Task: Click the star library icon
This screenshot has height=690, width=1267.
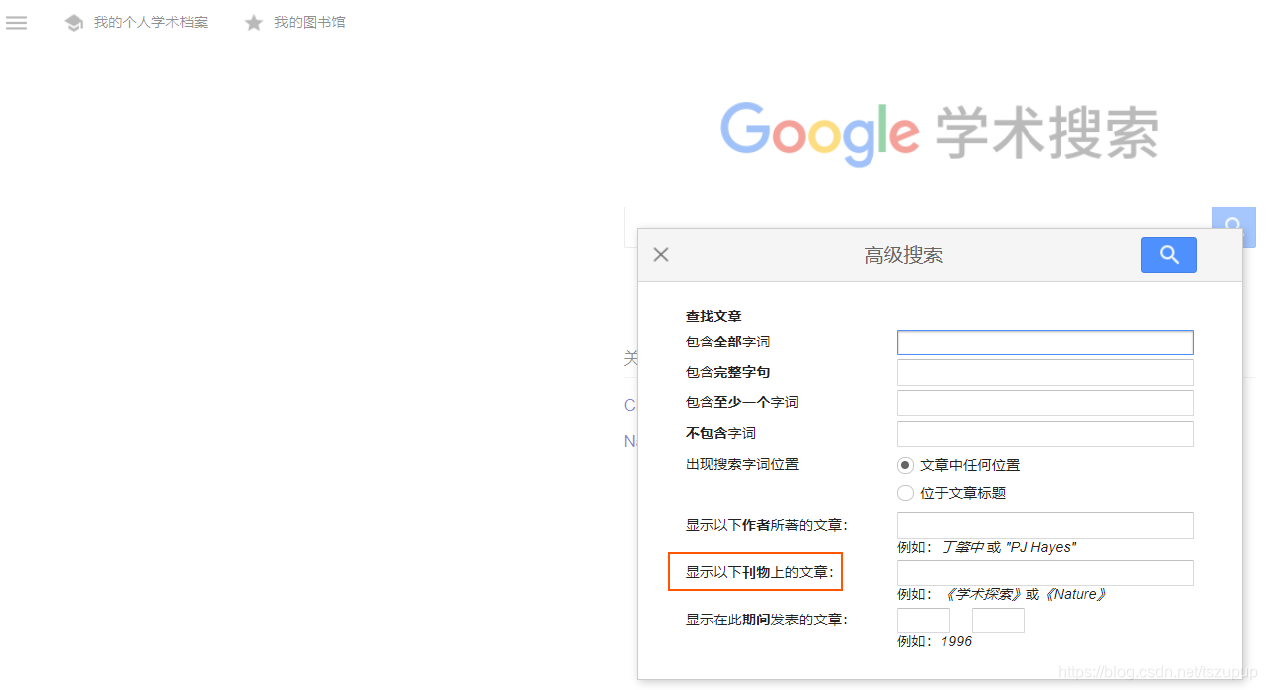Action: 254,22
